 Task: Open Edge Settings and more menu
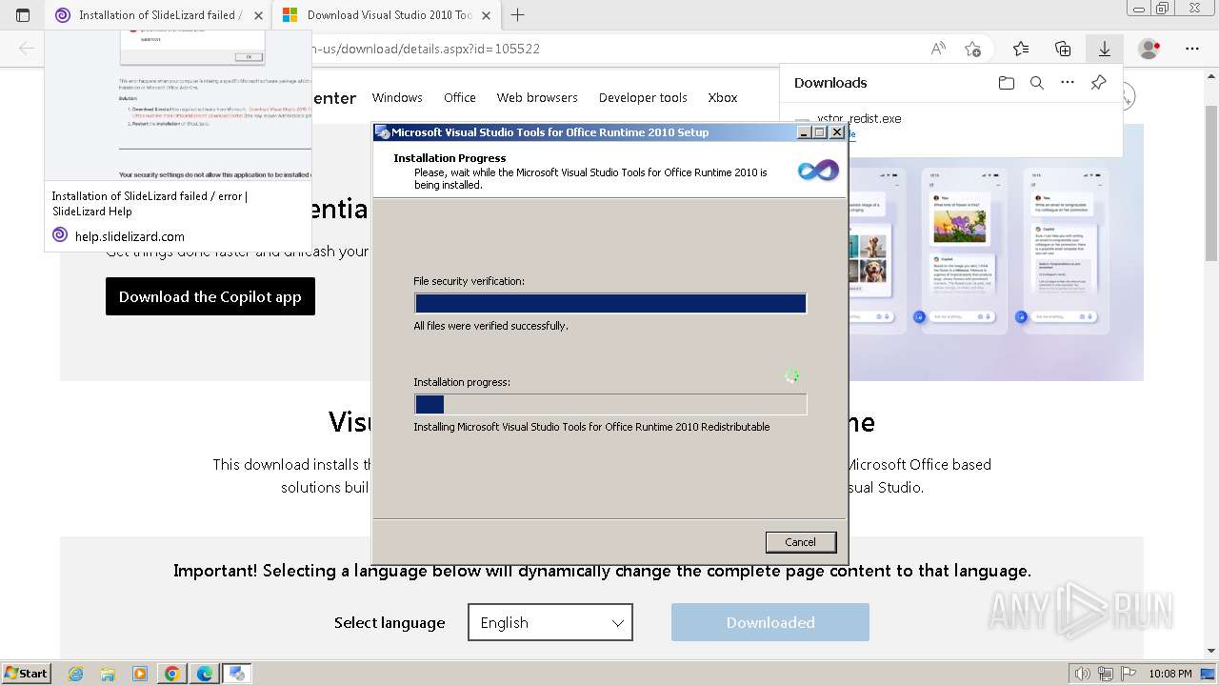(1192, 49)
